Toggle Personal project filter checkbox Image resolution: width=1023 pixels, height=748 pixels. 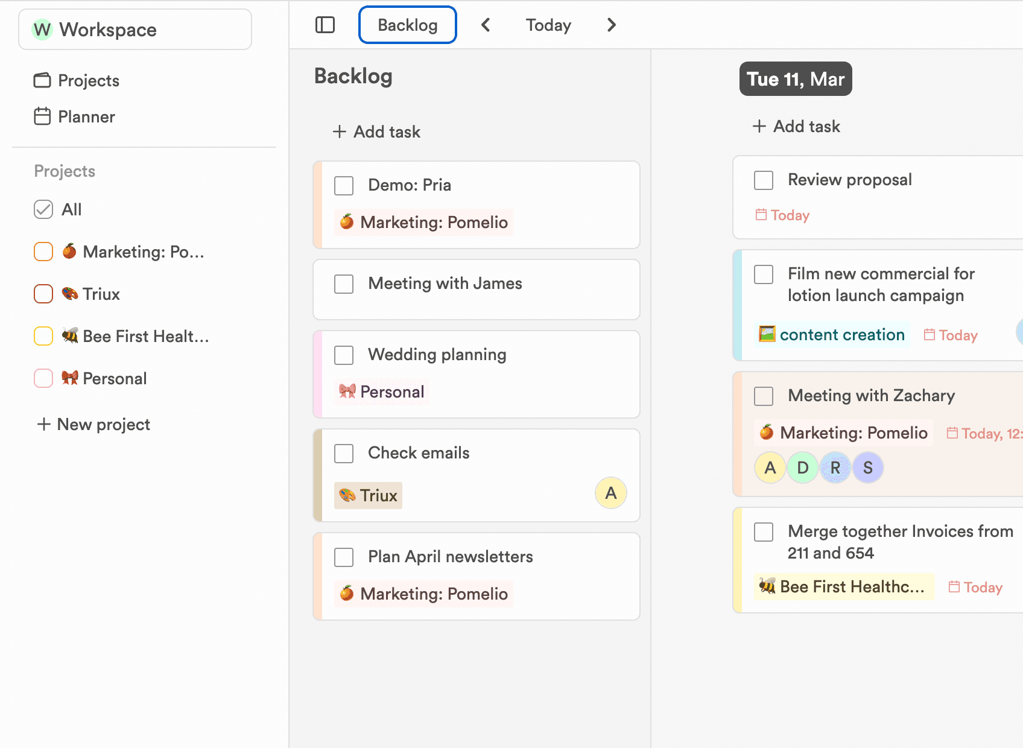[43, 378]
